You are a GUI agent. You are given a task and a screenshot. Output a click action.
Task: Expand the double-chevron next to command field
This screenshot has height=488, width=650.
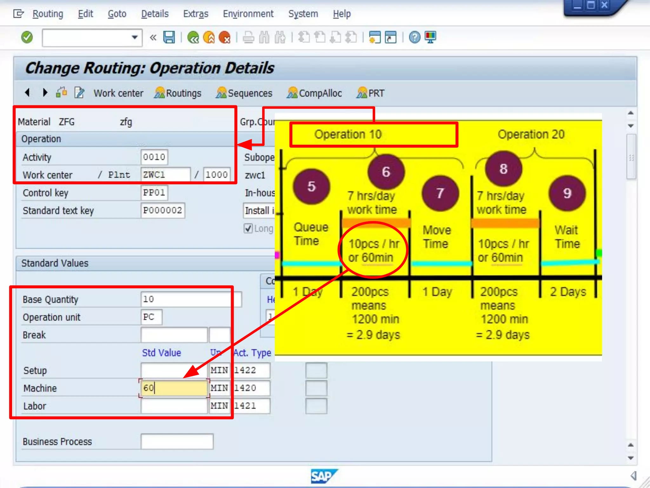click(x=153, y=37)
